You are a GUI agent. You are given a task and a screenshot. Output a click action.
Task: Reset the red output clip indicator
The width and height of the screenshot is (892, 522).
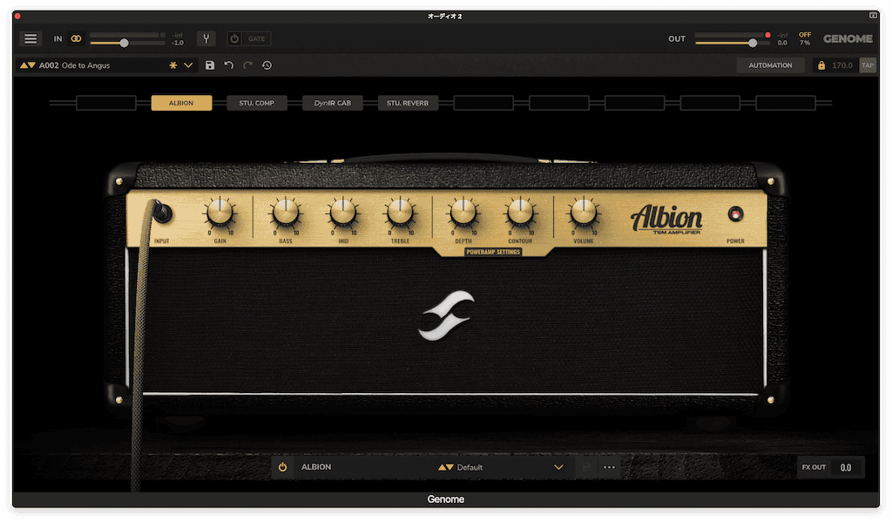pyautogui.click(x=767, y=35)
